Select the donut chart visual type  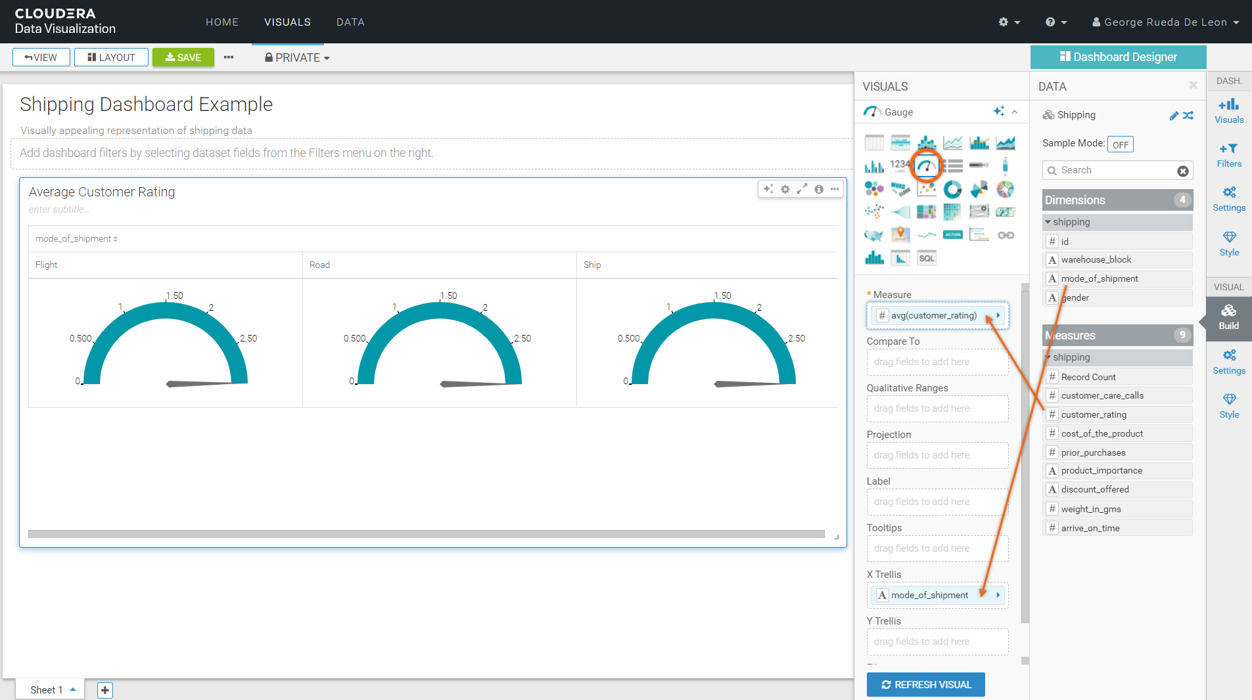pyautogui.click(x=952, y=190)
